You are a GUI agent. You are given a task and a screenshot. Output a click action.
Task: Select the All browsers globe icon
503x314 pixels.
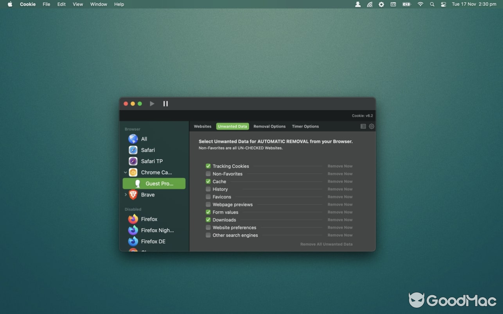[x=133, y=139]
